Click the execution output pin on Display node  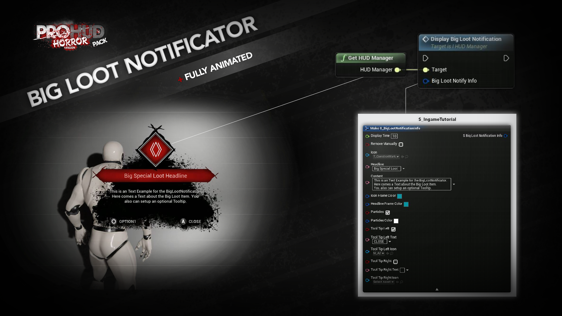pos(506,58)
